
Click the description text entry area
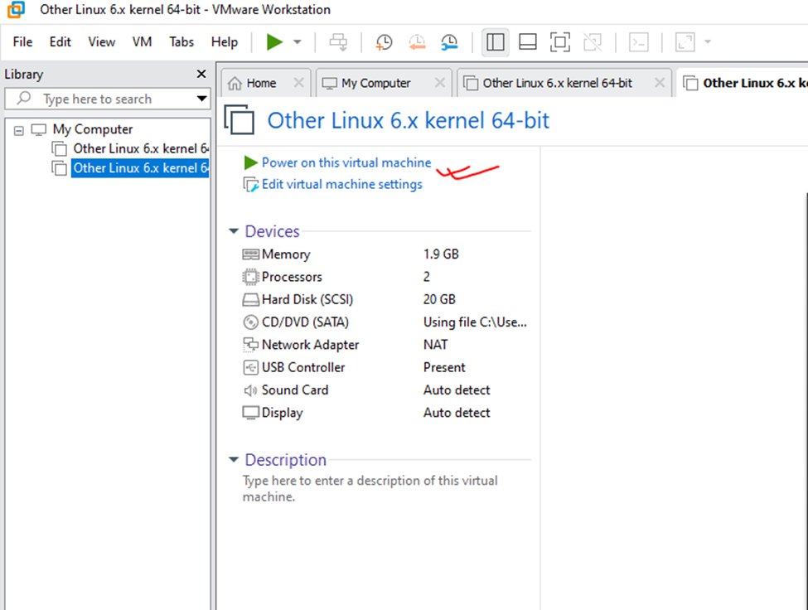370,488
